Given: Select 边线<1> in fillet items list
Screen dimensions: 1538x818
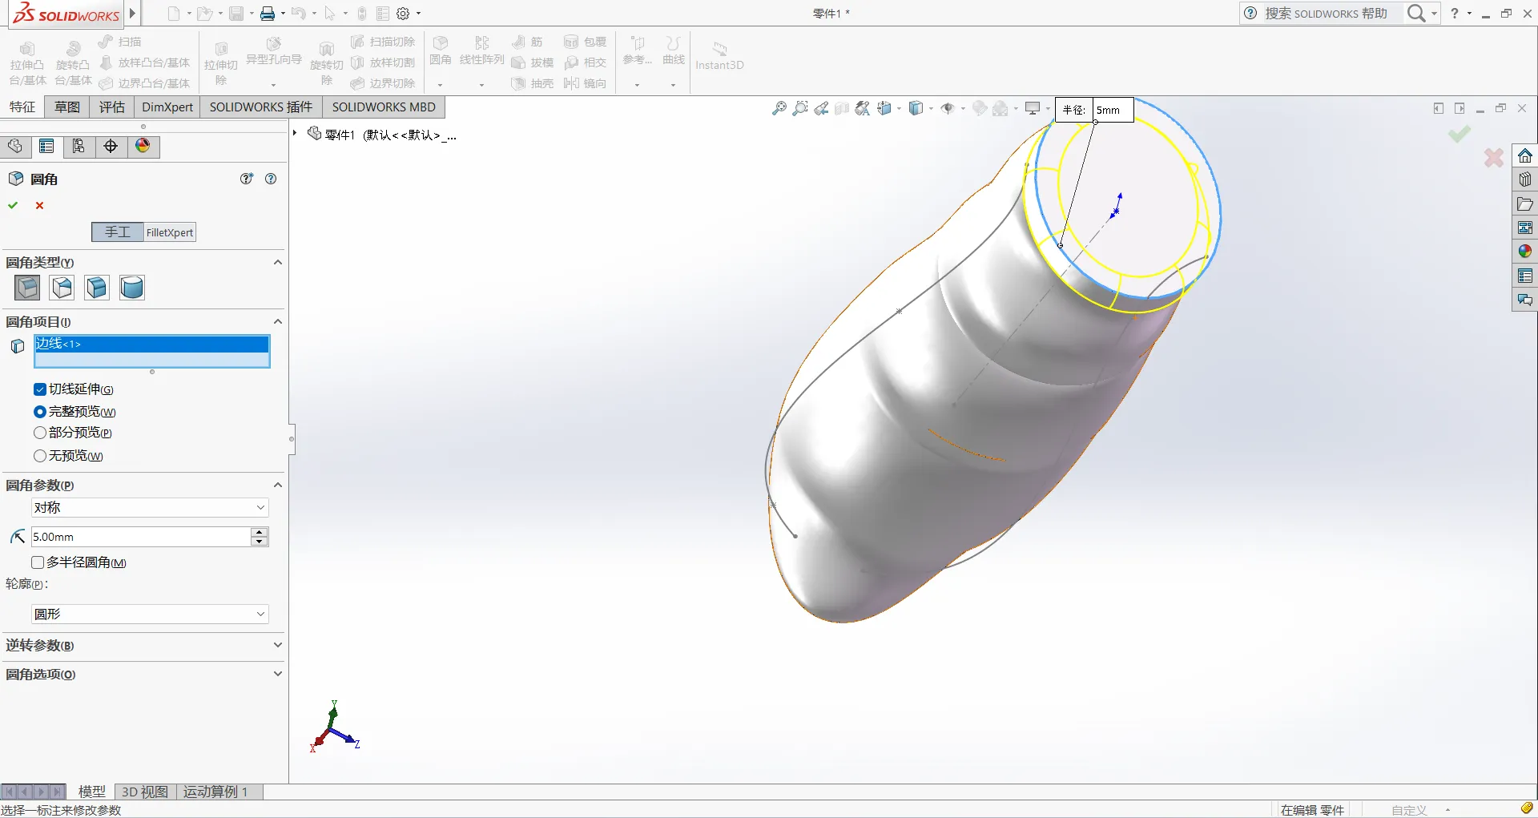Looking at the screenshot, I should [x=151, y=344].
